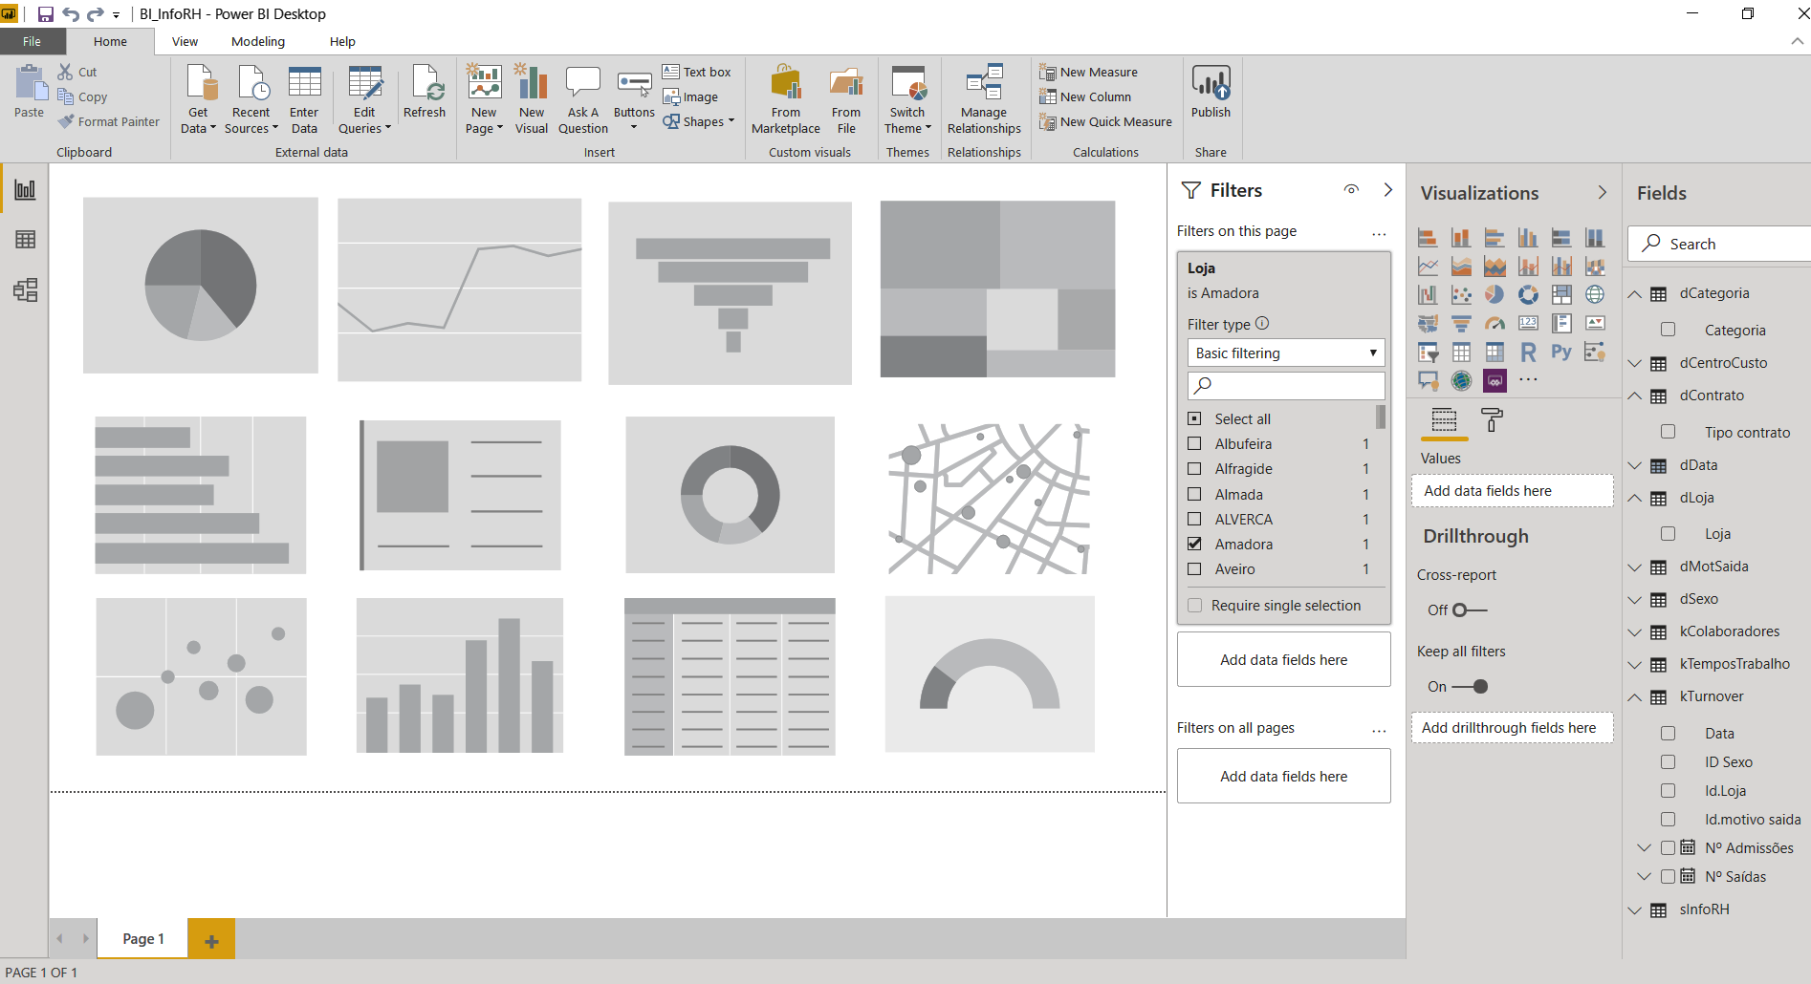The height and width of the screenshot is (984, 1811).
Task: Open the Format paint roller tab
Action: pyautogui.click(x=1491, y=419)
